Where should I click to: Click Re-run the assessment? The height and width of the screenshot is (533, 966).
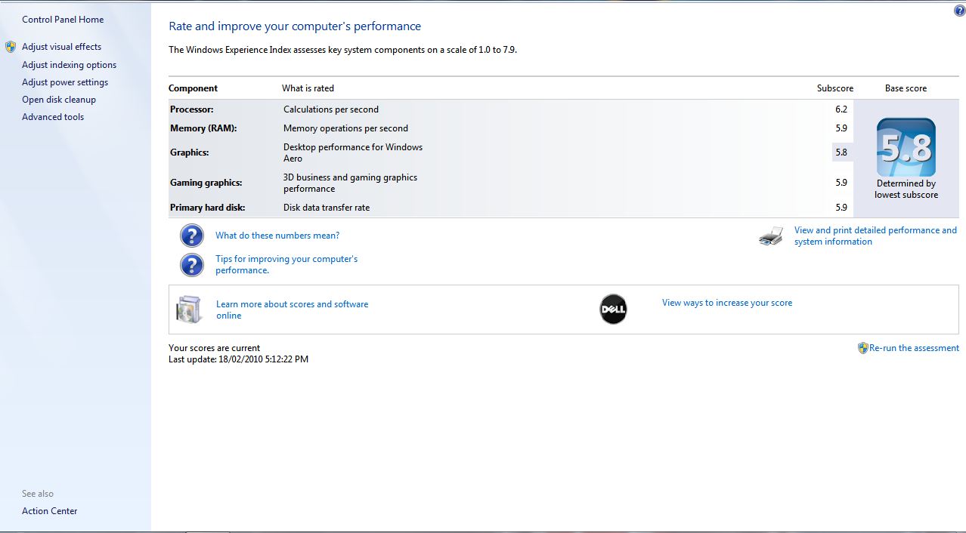pyautogui.click(x=914, y=348)
